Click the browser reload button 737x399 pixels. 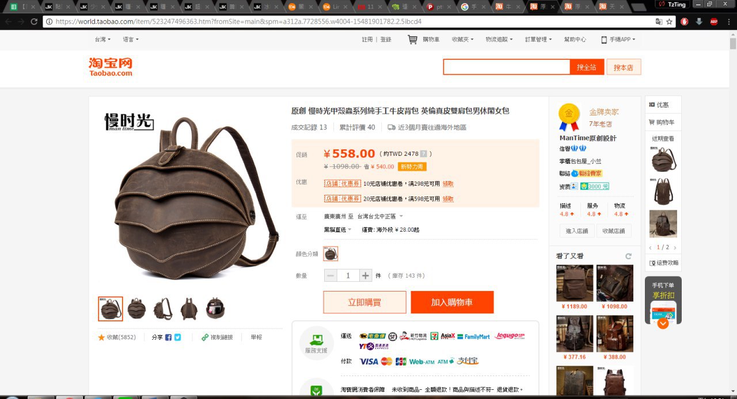34,22
